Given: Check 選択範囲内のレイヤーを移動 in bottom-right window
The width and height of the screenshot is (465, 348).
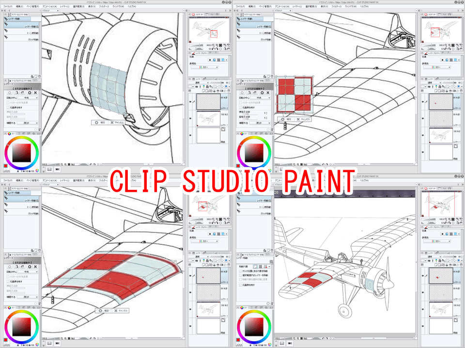Looking at the screenshot, I should click(241, 275).
